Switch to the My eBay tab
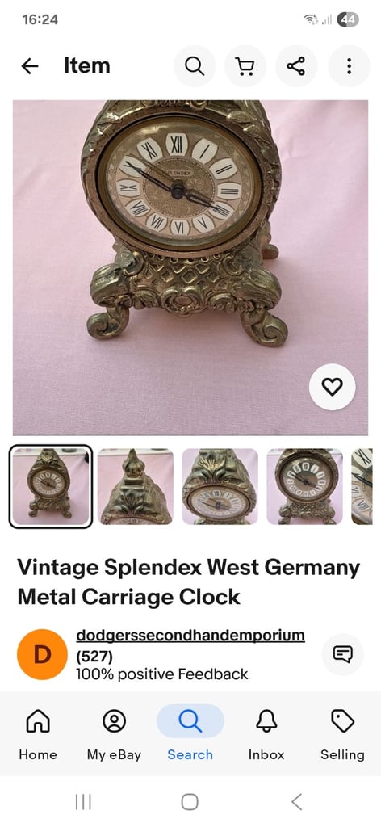Image resolution: width=381 pixels, height=827 pixels. [115, 735]
